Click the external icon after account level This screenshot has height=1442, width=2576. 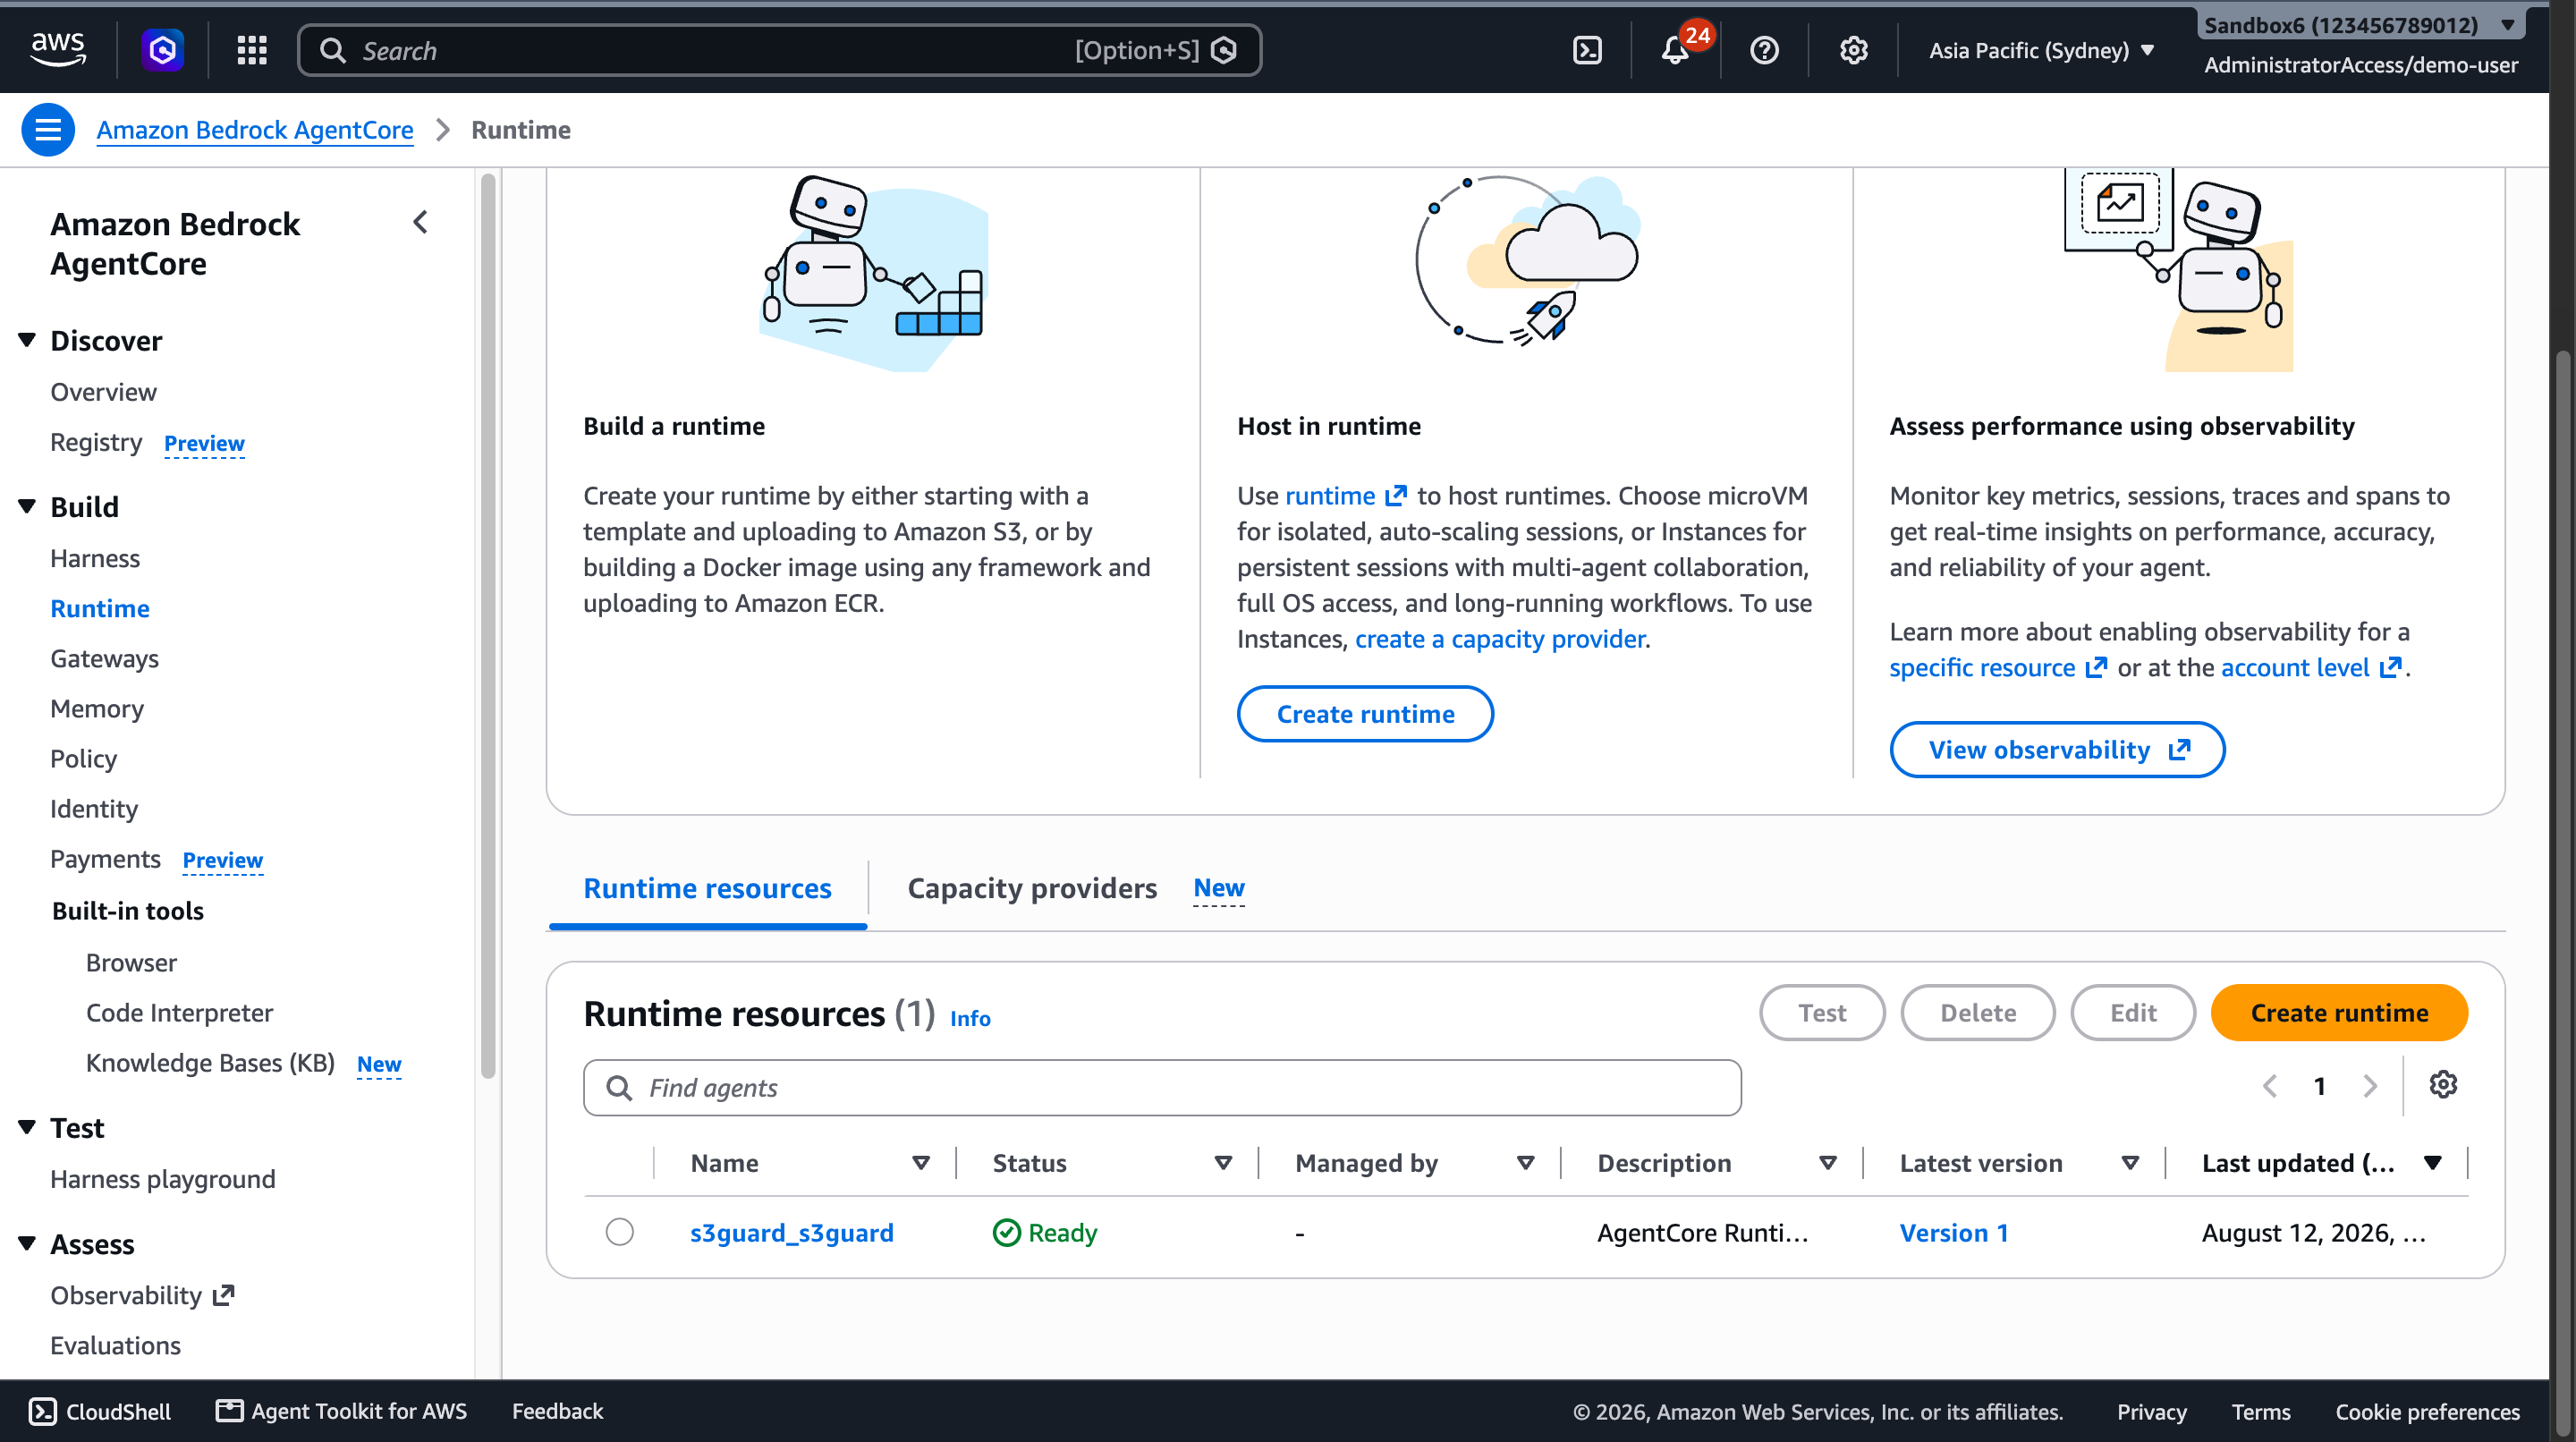[2390, 668]
